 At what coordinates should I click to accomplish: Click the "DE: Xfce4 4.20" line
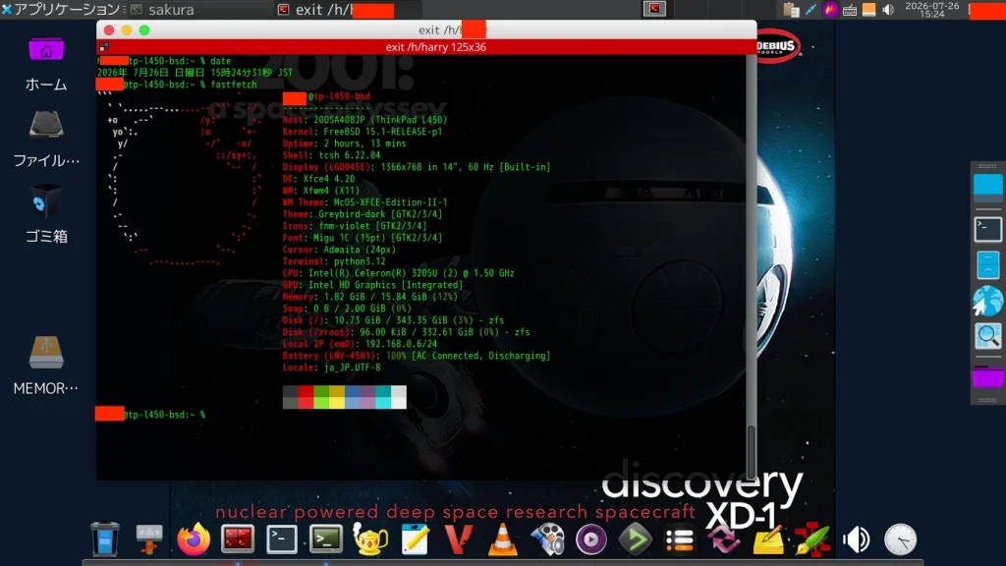[319, 179]
